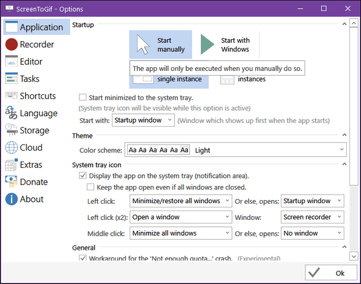
Task: Click the Extras cube icon
Action: point(11,165)
